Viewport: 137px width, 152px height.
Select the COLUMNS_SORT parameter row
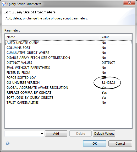pyautogui.click(x=68, y=48)
